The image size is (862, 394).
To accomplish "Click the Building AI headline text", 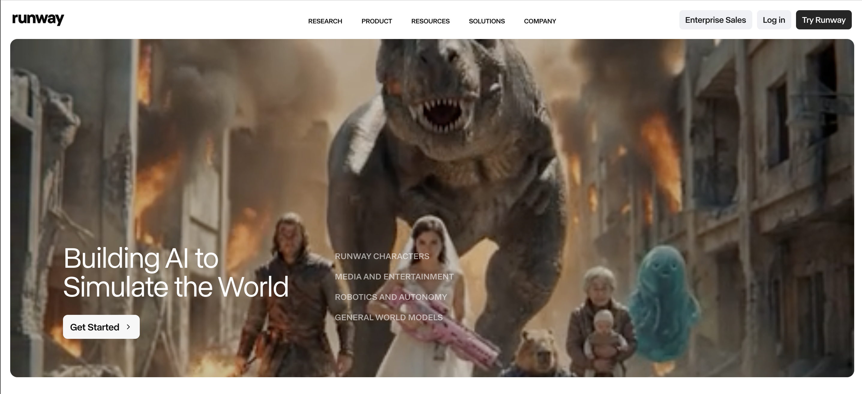I will click(x=175, y=272).
